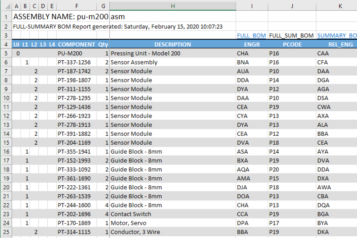Select the row 25 header
The image size is (357, 238).
click(6, 232)
